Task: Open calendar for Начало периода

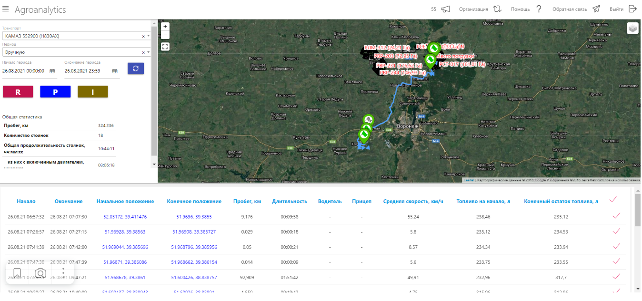Action: click(x=52, y=71)
